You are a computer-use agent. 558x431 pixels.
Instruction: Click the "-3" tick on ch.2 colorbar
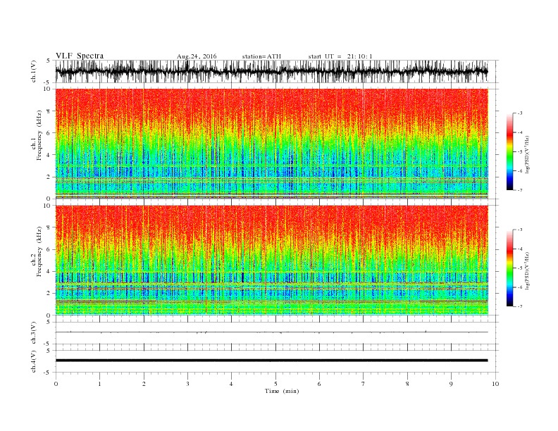click(x=520, y=230)
